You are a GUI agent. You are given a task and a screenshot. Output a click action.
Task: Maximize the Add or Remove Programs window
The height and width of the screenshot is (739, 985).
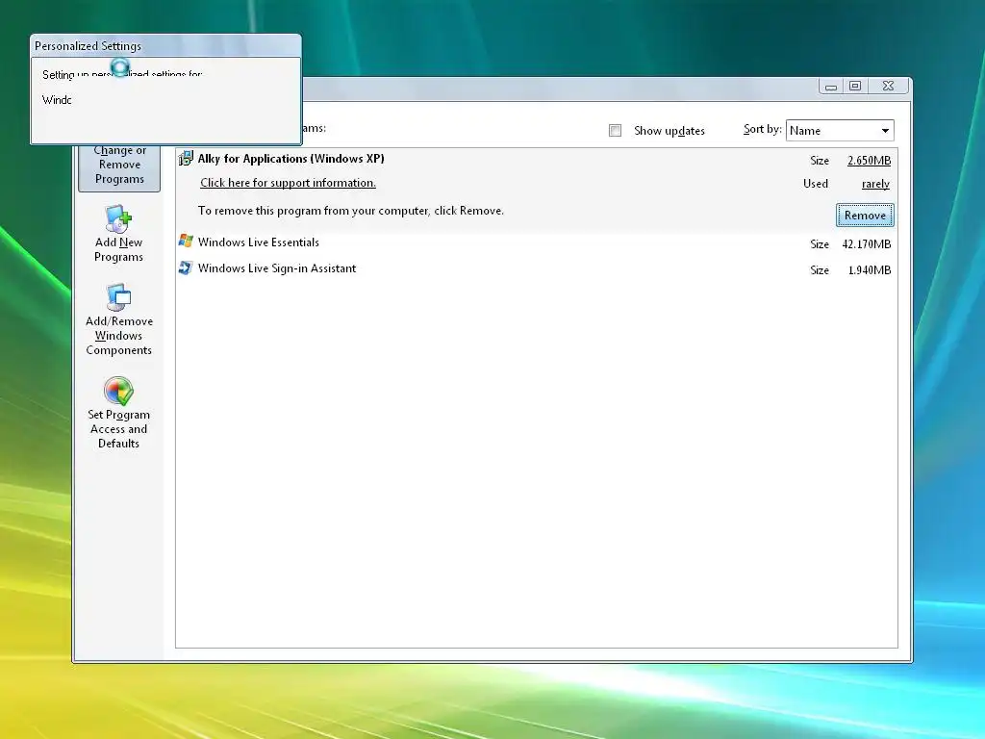tap(855, 86)
